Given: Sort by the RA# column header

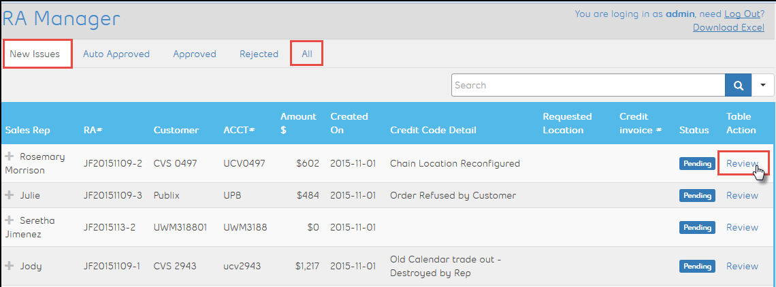Looking at the screenshot, I should pyautogui.click(x=93, y=130).
